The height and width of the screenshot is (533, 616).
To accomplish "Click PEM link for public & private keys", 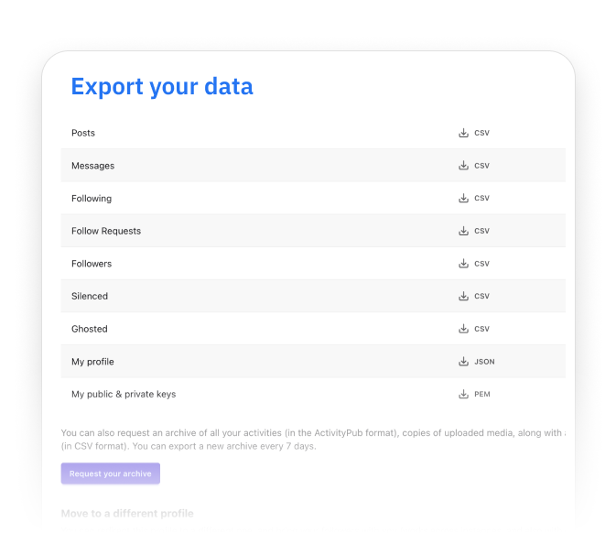I will (x=482, y=395).
